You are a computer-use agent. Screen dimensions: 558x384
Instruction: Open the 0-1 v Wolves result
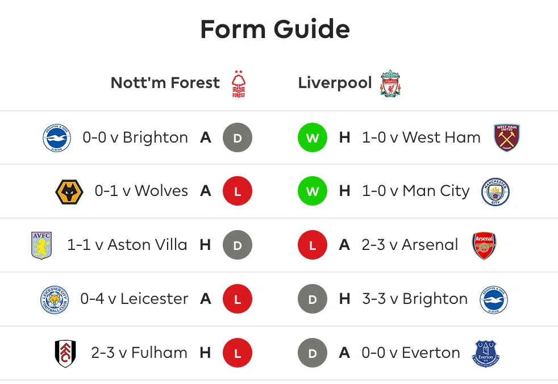[x=141, y=191]
